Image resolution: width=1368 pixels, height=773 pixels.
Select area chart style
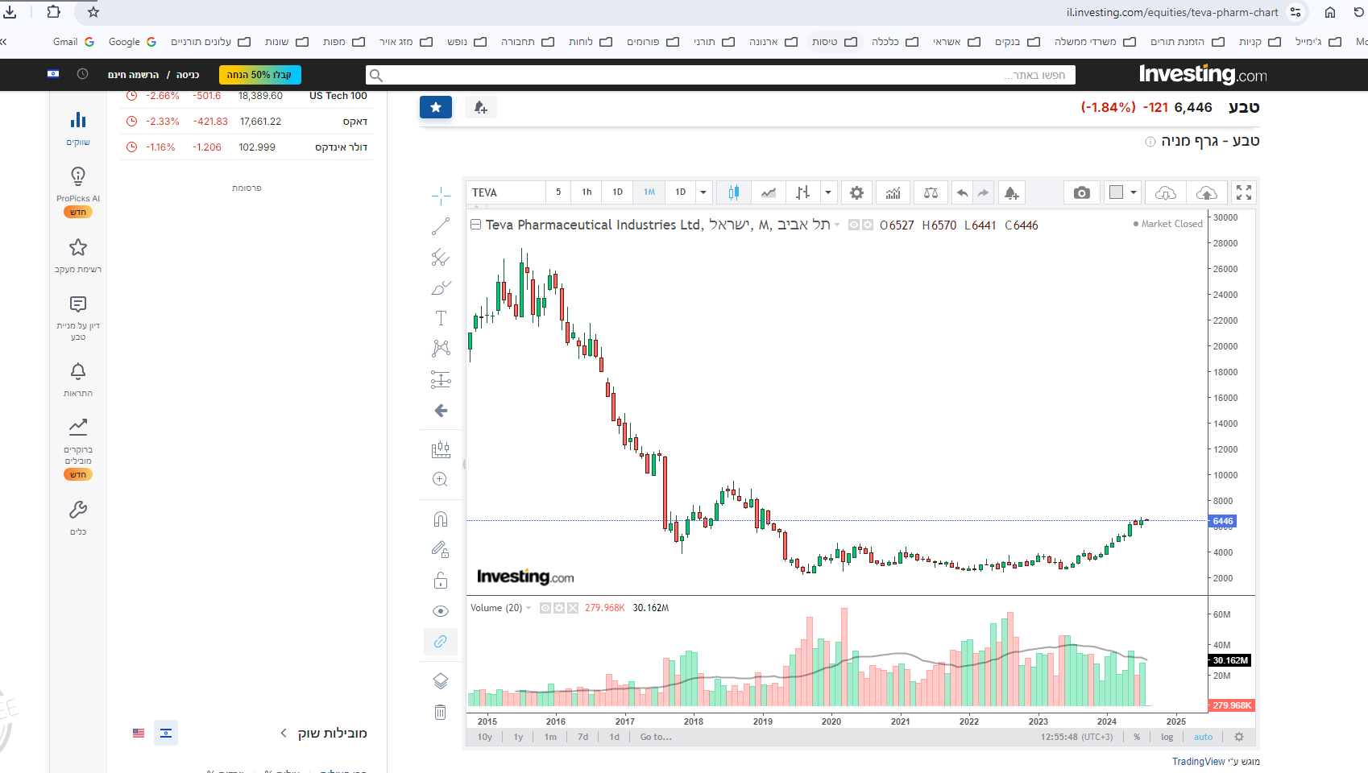pos(769,192)
